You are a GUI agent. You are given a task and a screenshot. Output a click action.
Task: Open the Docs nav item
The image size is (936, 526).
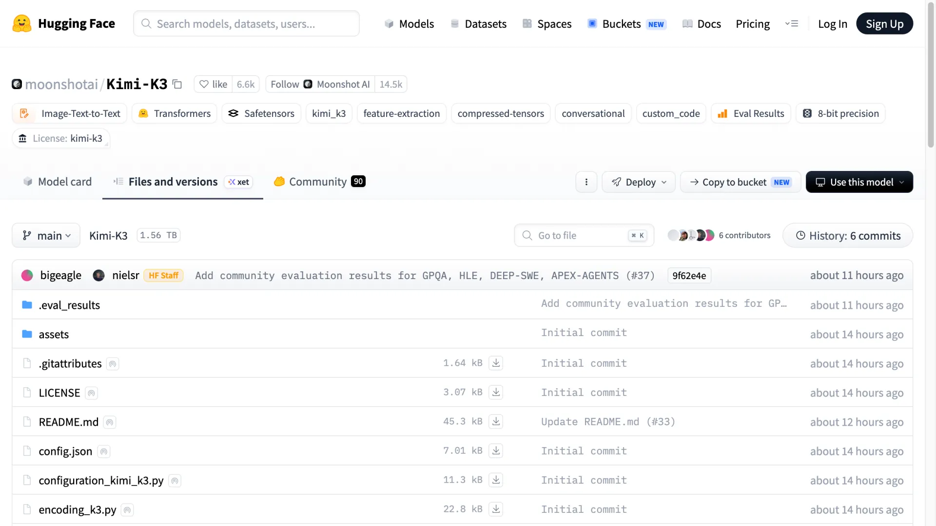coord(702,23)
